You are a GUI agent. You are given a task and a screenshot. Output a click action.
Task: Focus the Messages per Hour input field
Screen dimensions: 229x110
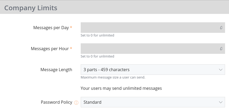[152, 49]
